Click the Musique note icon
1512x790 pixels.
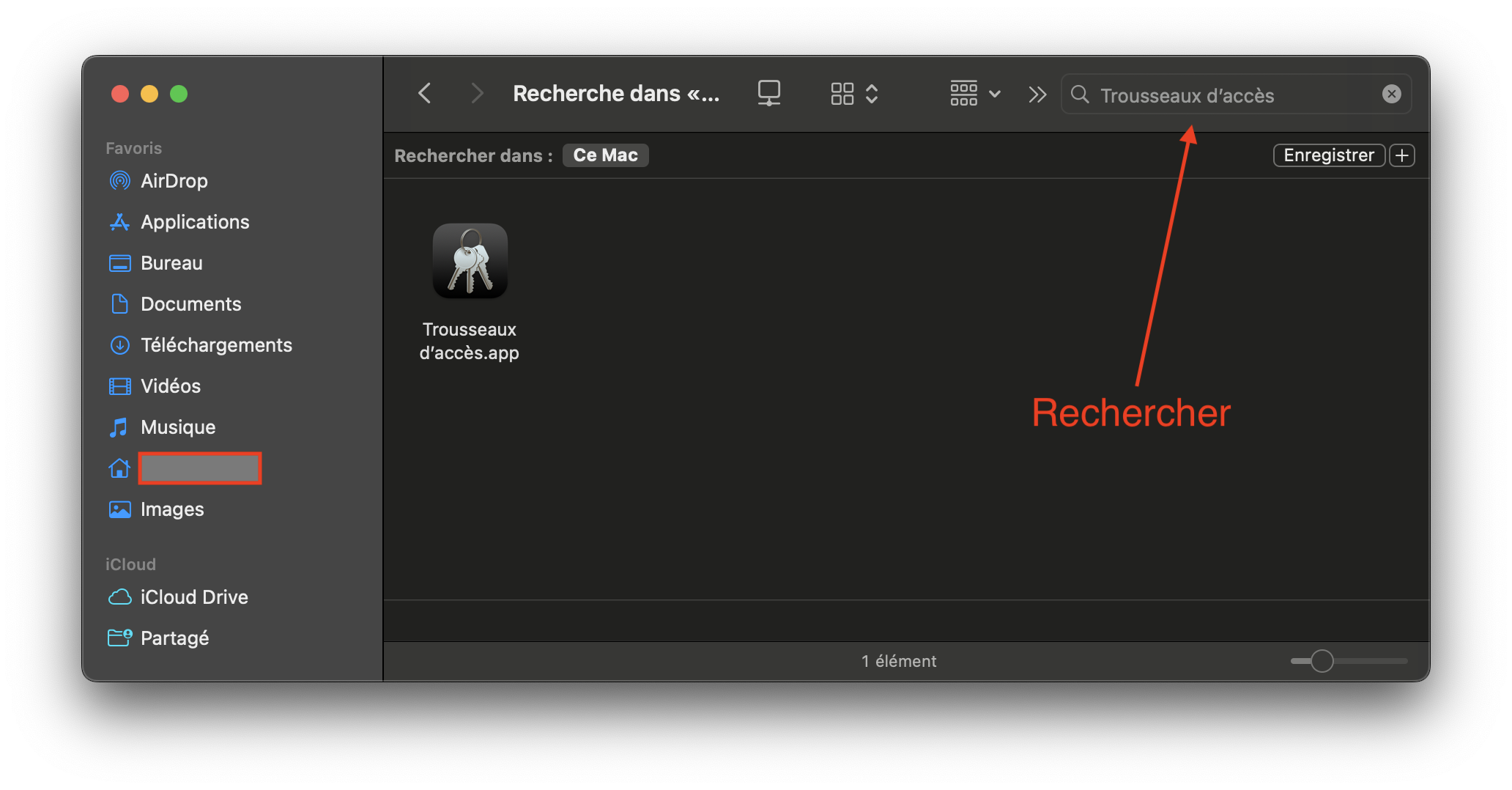[x=119, y=427]
